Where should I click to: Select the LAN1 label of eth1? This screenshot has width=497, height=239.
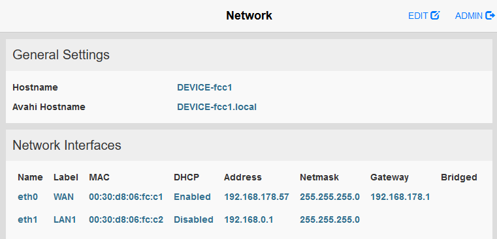pos(65,219)
